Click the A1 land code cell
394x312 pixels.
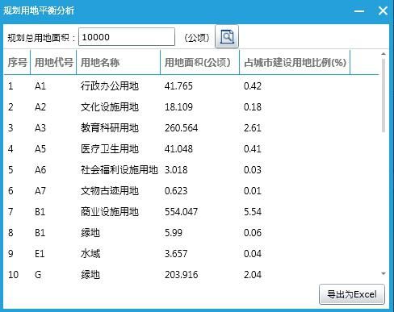pyautogui.click(x=40, y=86)
